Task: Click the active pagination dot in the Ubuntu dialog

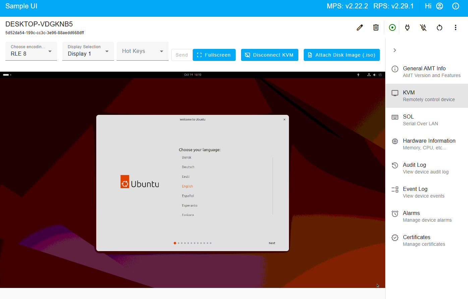Action: [x=175, y=243]
